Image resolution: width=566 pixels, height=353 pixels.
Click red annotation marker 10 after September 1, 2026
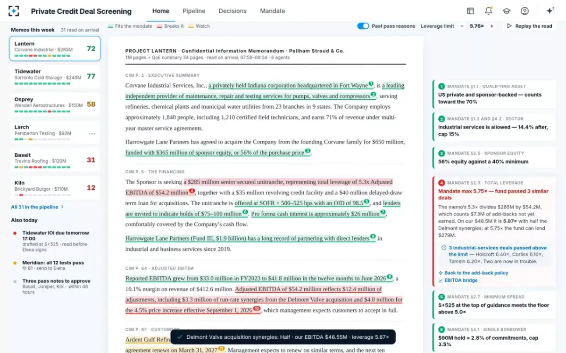click(257, 309)
